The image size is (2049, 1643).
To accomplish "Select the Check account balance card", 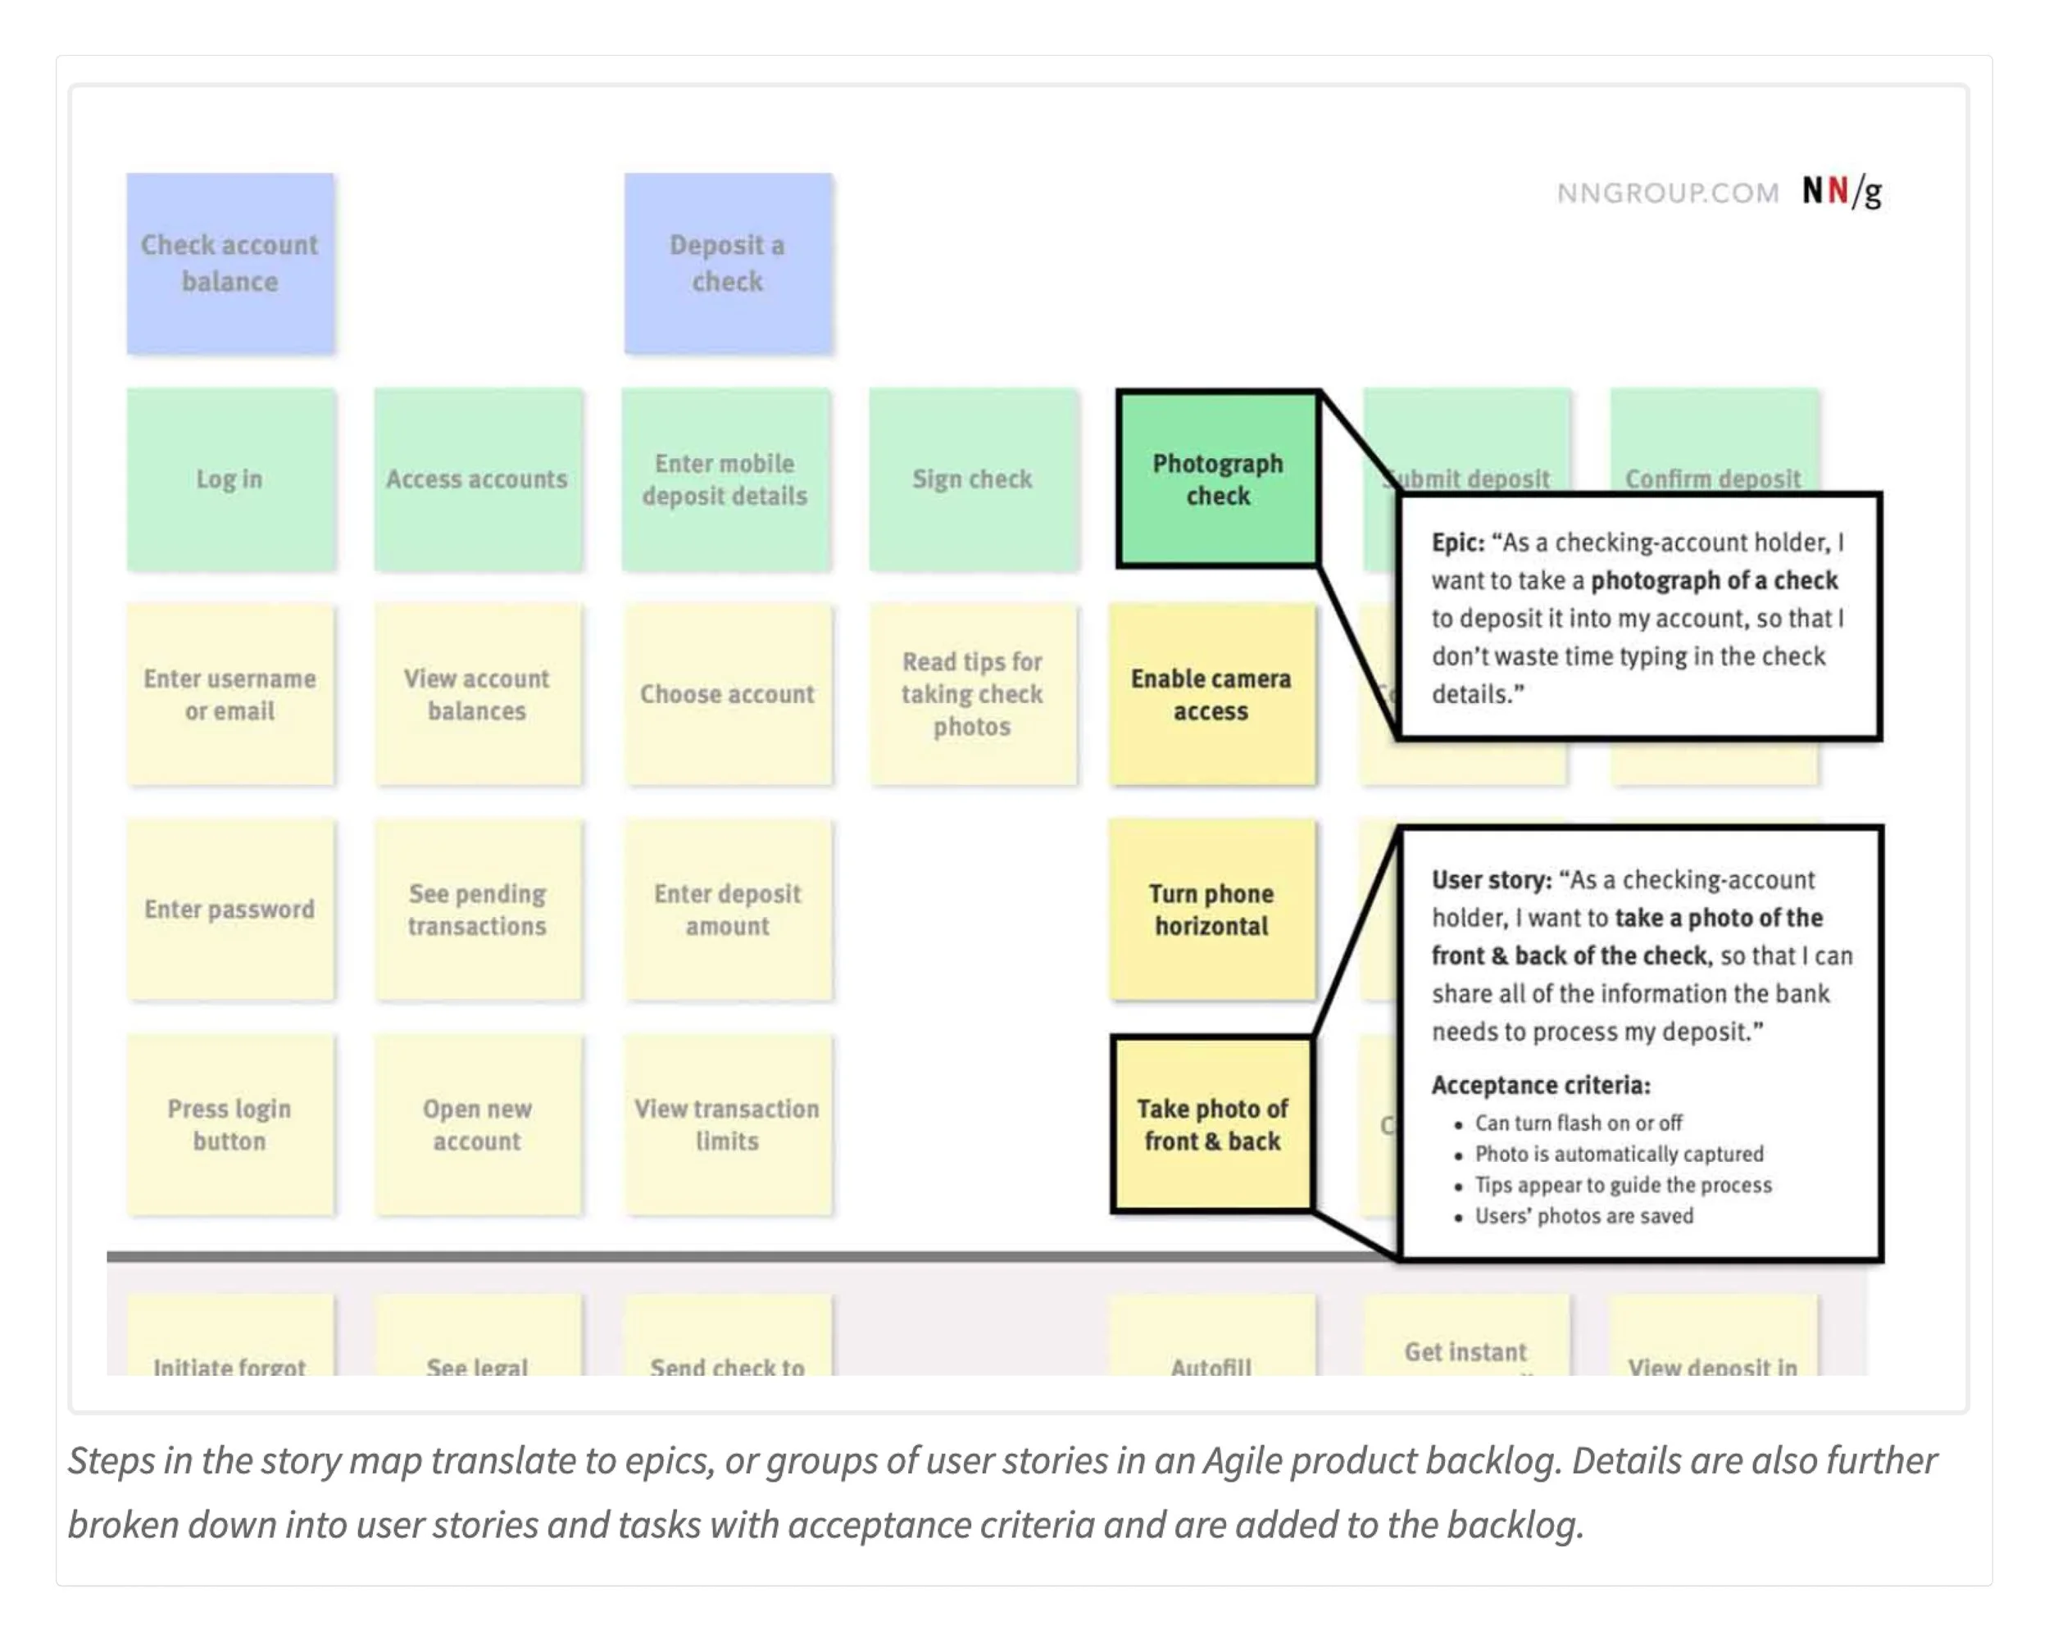I will [x=230, y=263].
